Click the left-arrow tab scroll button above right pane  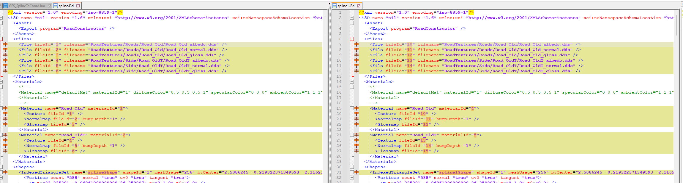329,4
